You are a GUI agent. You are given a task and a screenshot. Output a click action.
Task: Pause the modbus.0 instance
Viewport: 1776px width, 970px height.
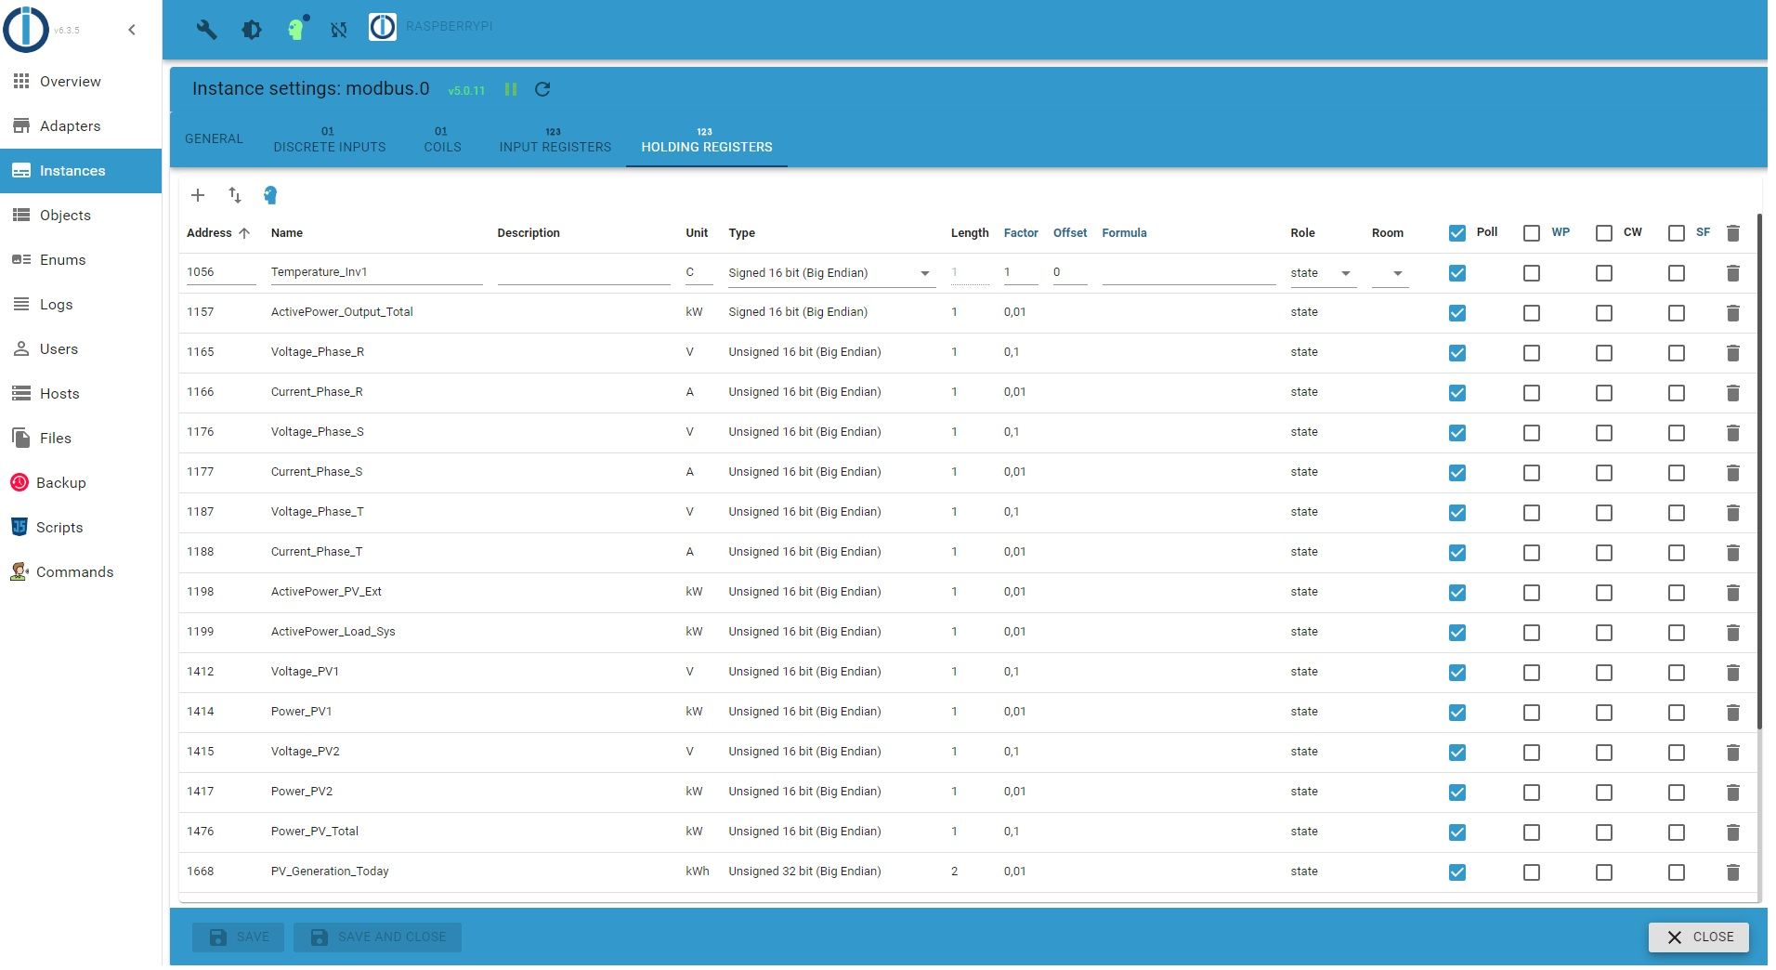(511, 89)
